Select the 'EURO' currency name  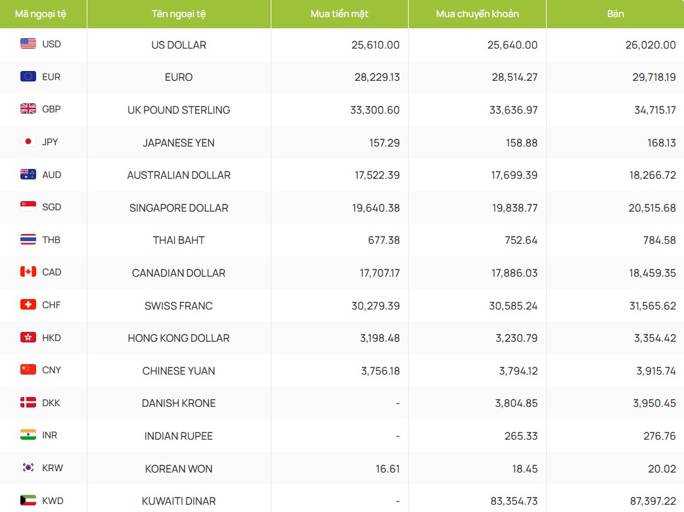click(179, 78)
